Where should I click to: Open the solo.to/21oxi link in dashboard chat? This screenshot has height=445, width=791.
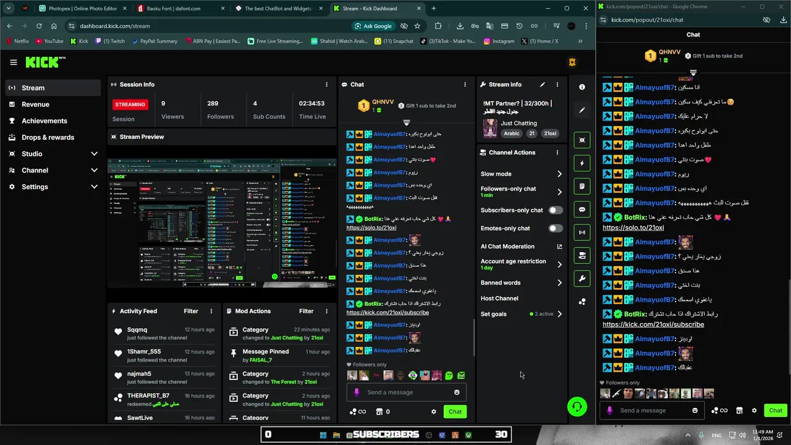(371, 227)
